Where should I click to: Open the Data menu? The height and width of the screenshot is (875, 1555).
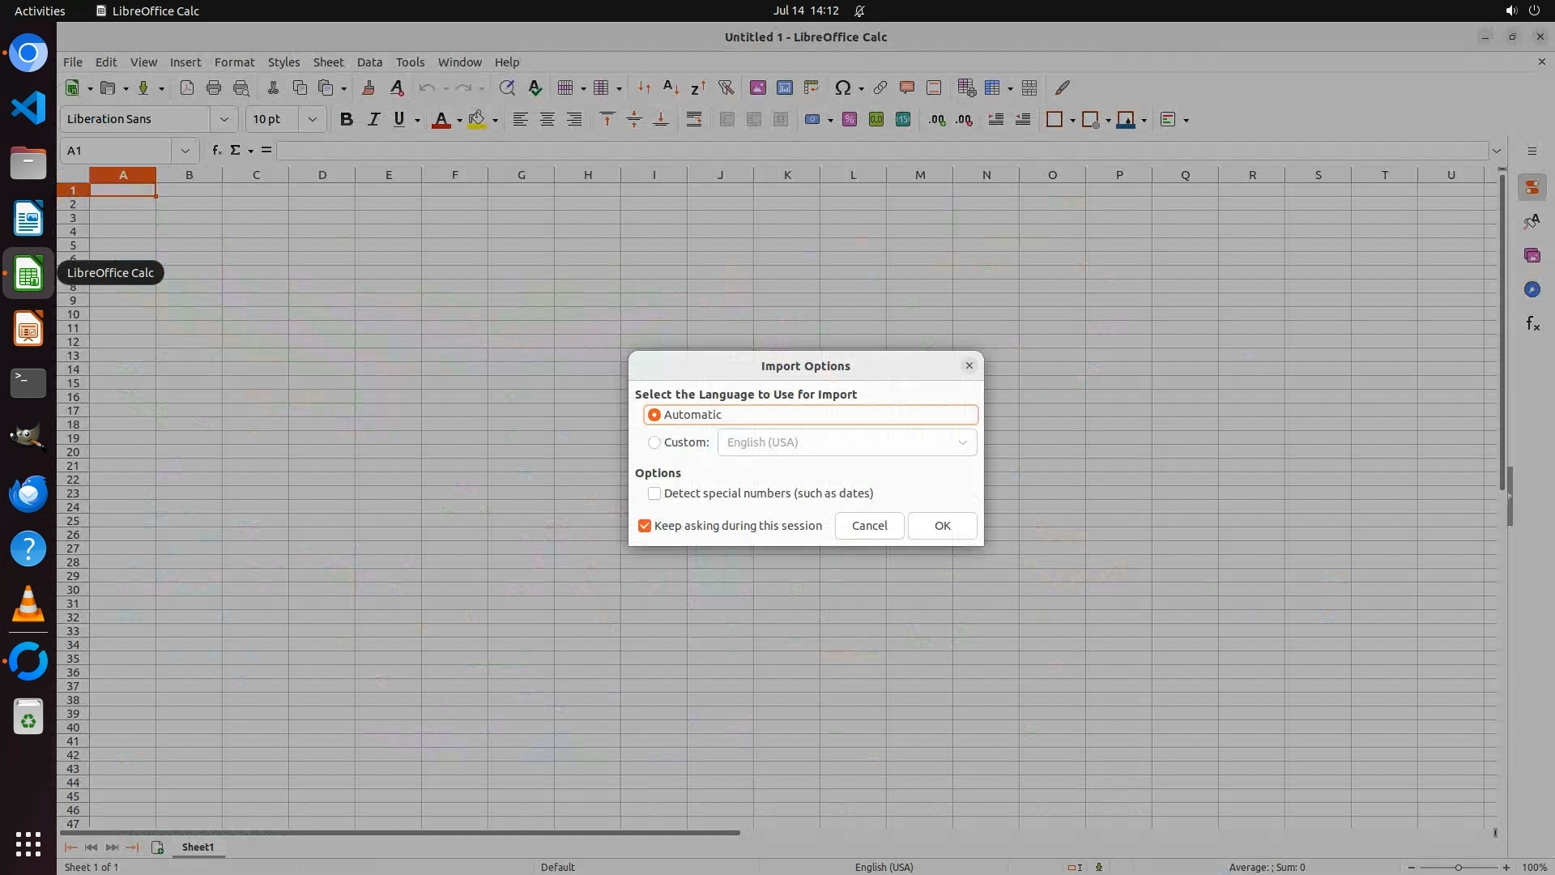(x=369, y=62)
